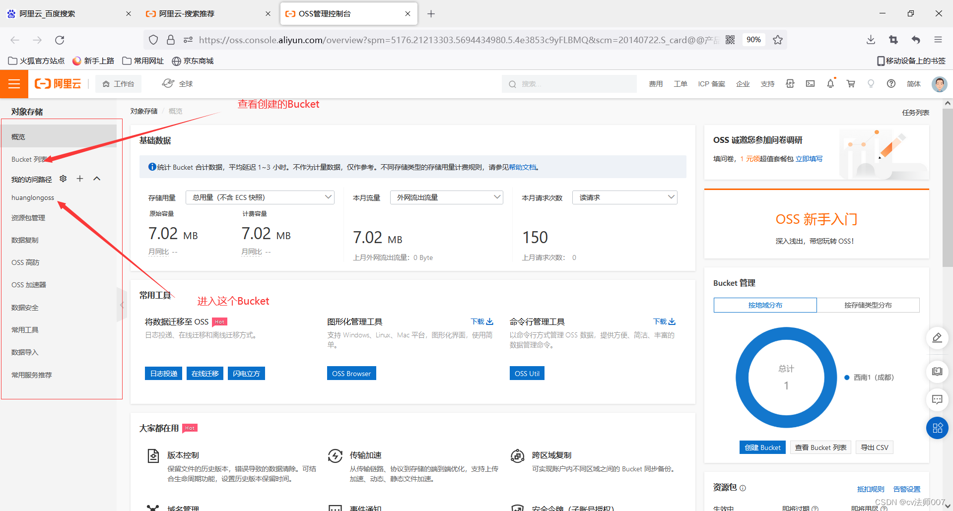Open the browser application menu
953x511 pixels.
pos(938,40)
